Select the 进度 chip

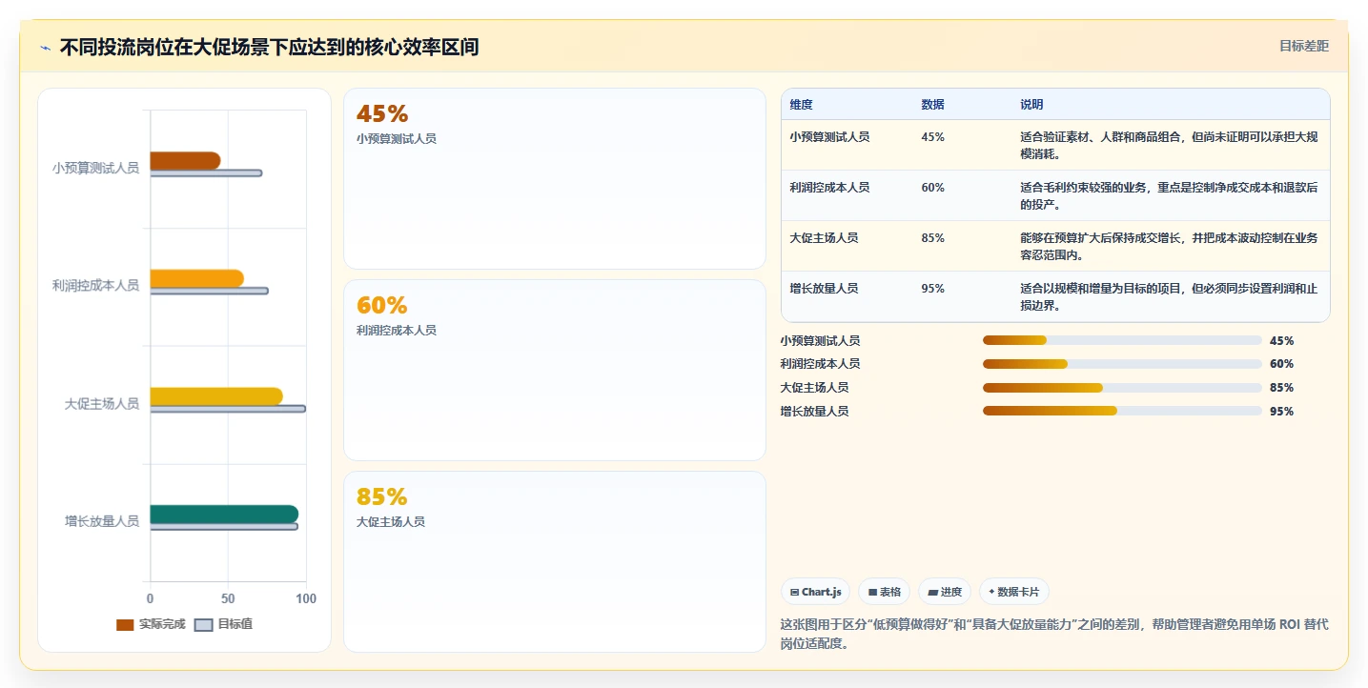click(945, 592)
